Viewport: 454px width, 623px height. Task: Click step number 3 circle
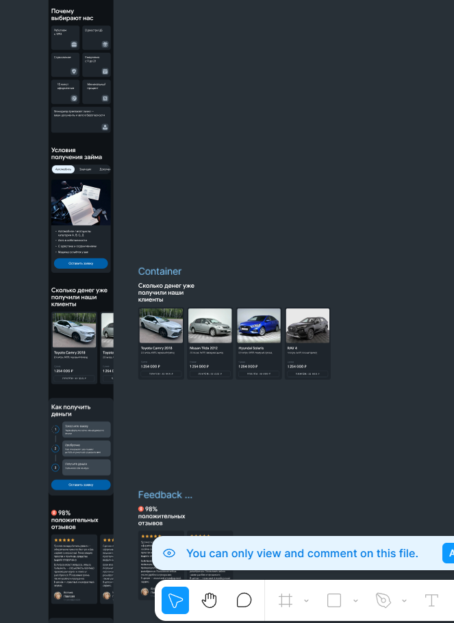[x=55, y=467]
